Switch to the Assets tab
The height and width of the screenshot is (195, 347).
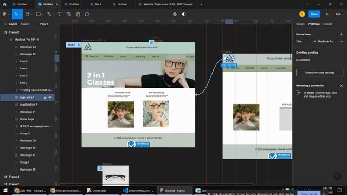24,24
